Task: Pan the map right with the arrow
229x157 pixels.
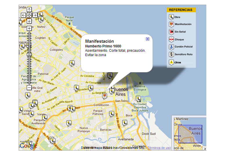Action: (35, 15)
